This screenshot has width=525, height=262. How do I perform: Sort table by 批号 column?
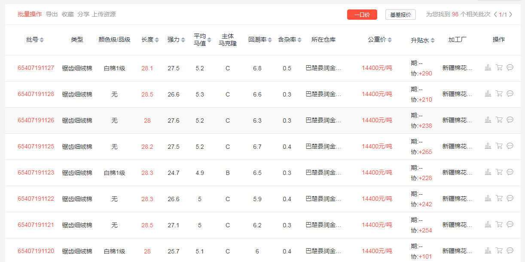coord(42,40)
